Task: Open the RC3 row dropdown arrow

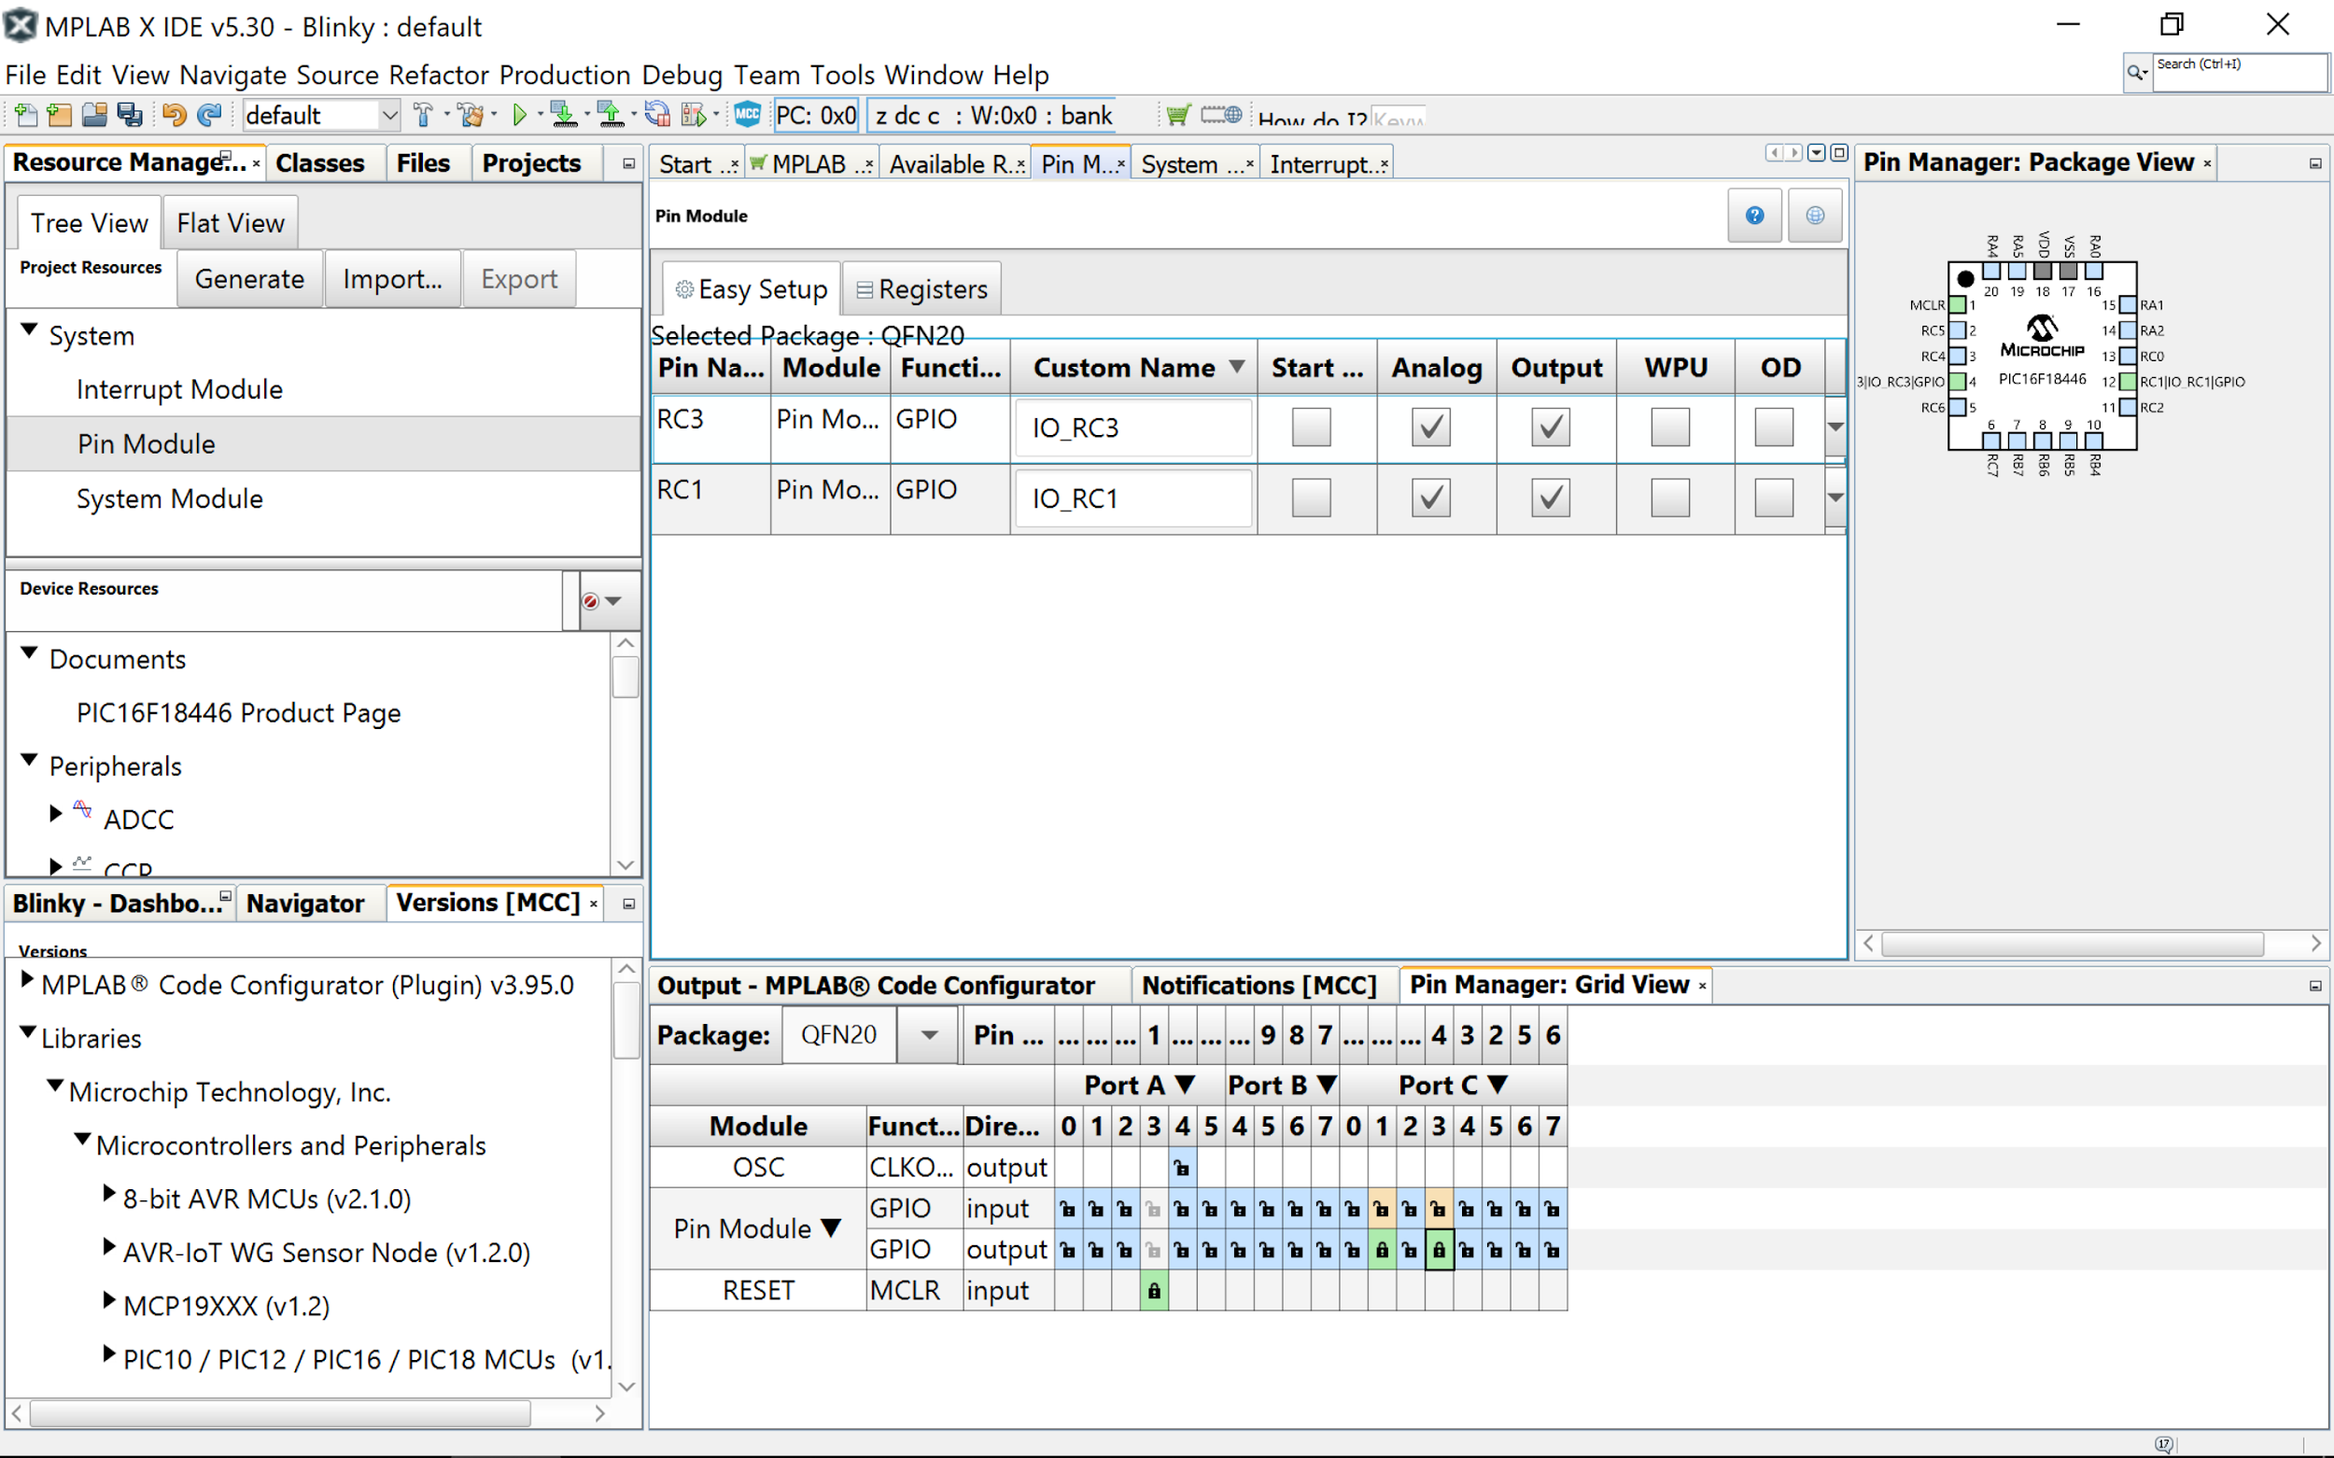Action: point(1835,428)
